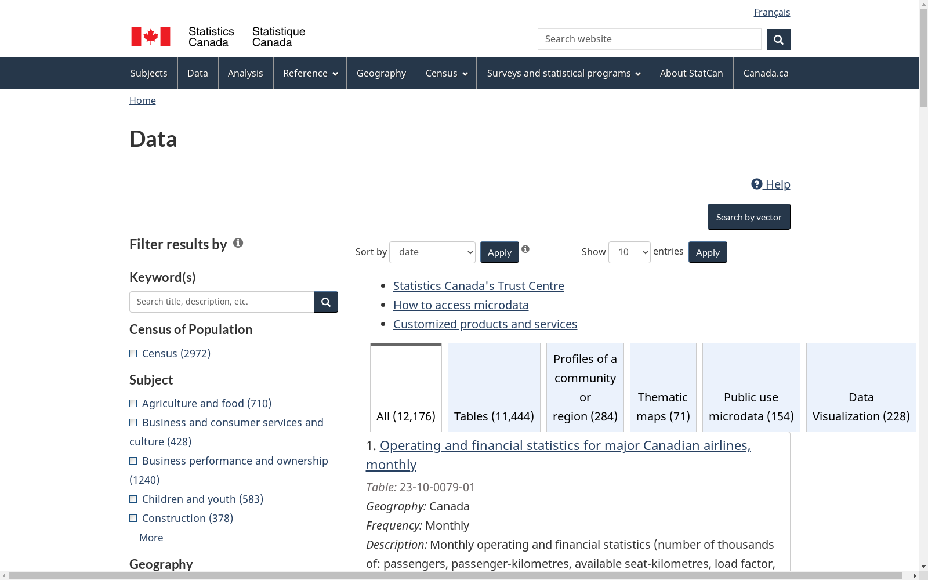Open the Filter results by info icon

tap(238, 243)
